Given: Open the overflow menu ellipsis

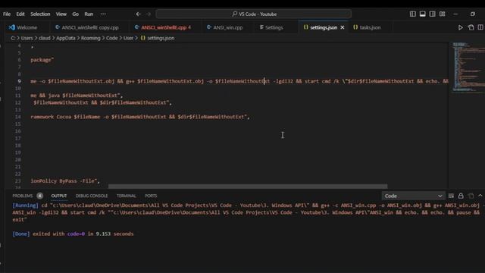Looking at the screenshot, I should click(x=103, y=14).
